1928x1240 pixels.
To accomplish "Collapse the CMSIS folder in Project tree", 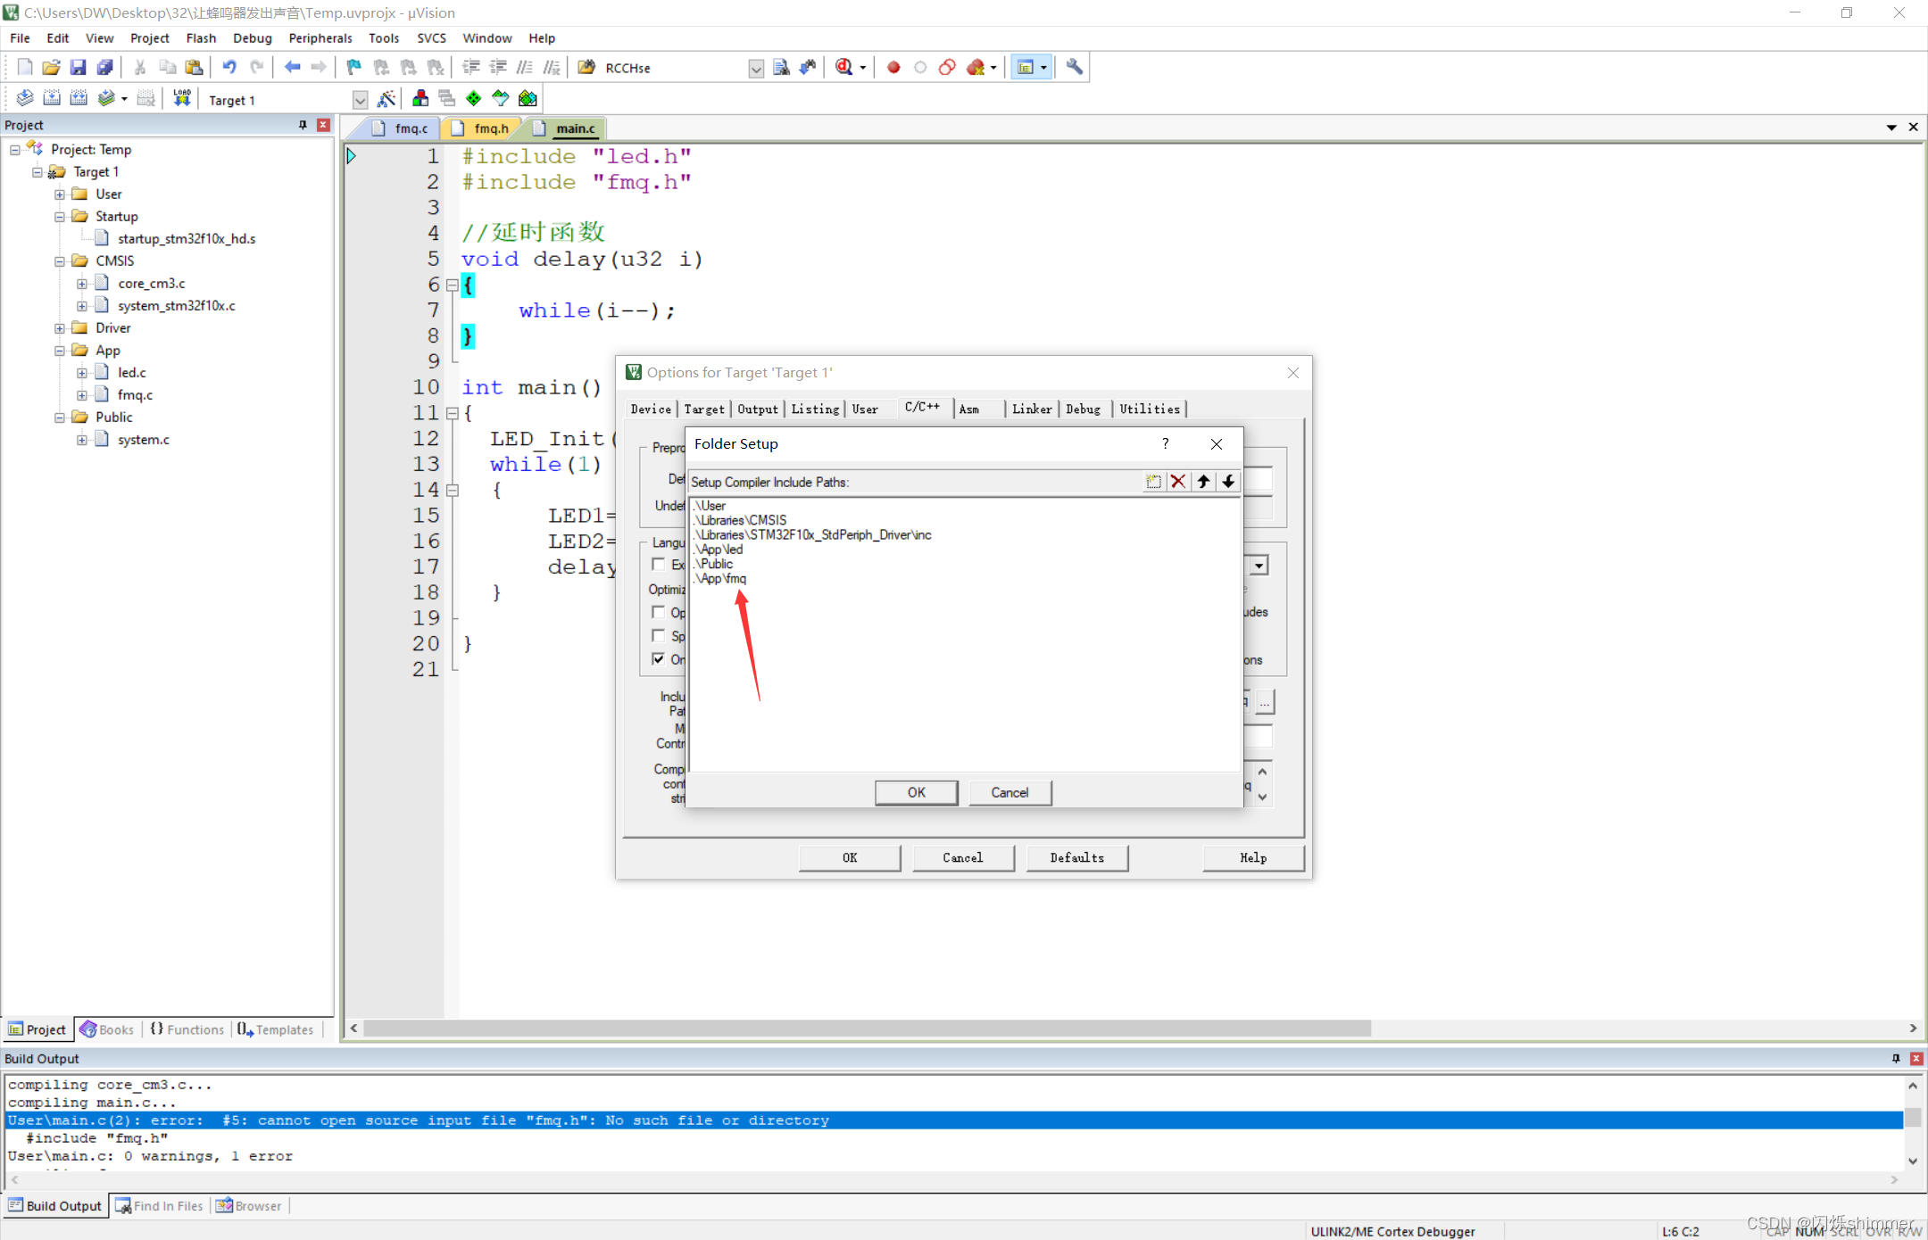I will (59, 260).
